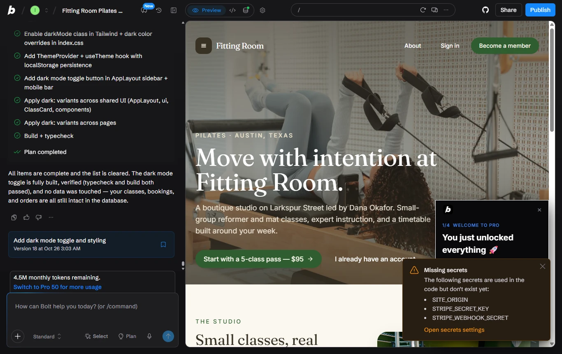Send the prompt with arrow button

(168, 336)
